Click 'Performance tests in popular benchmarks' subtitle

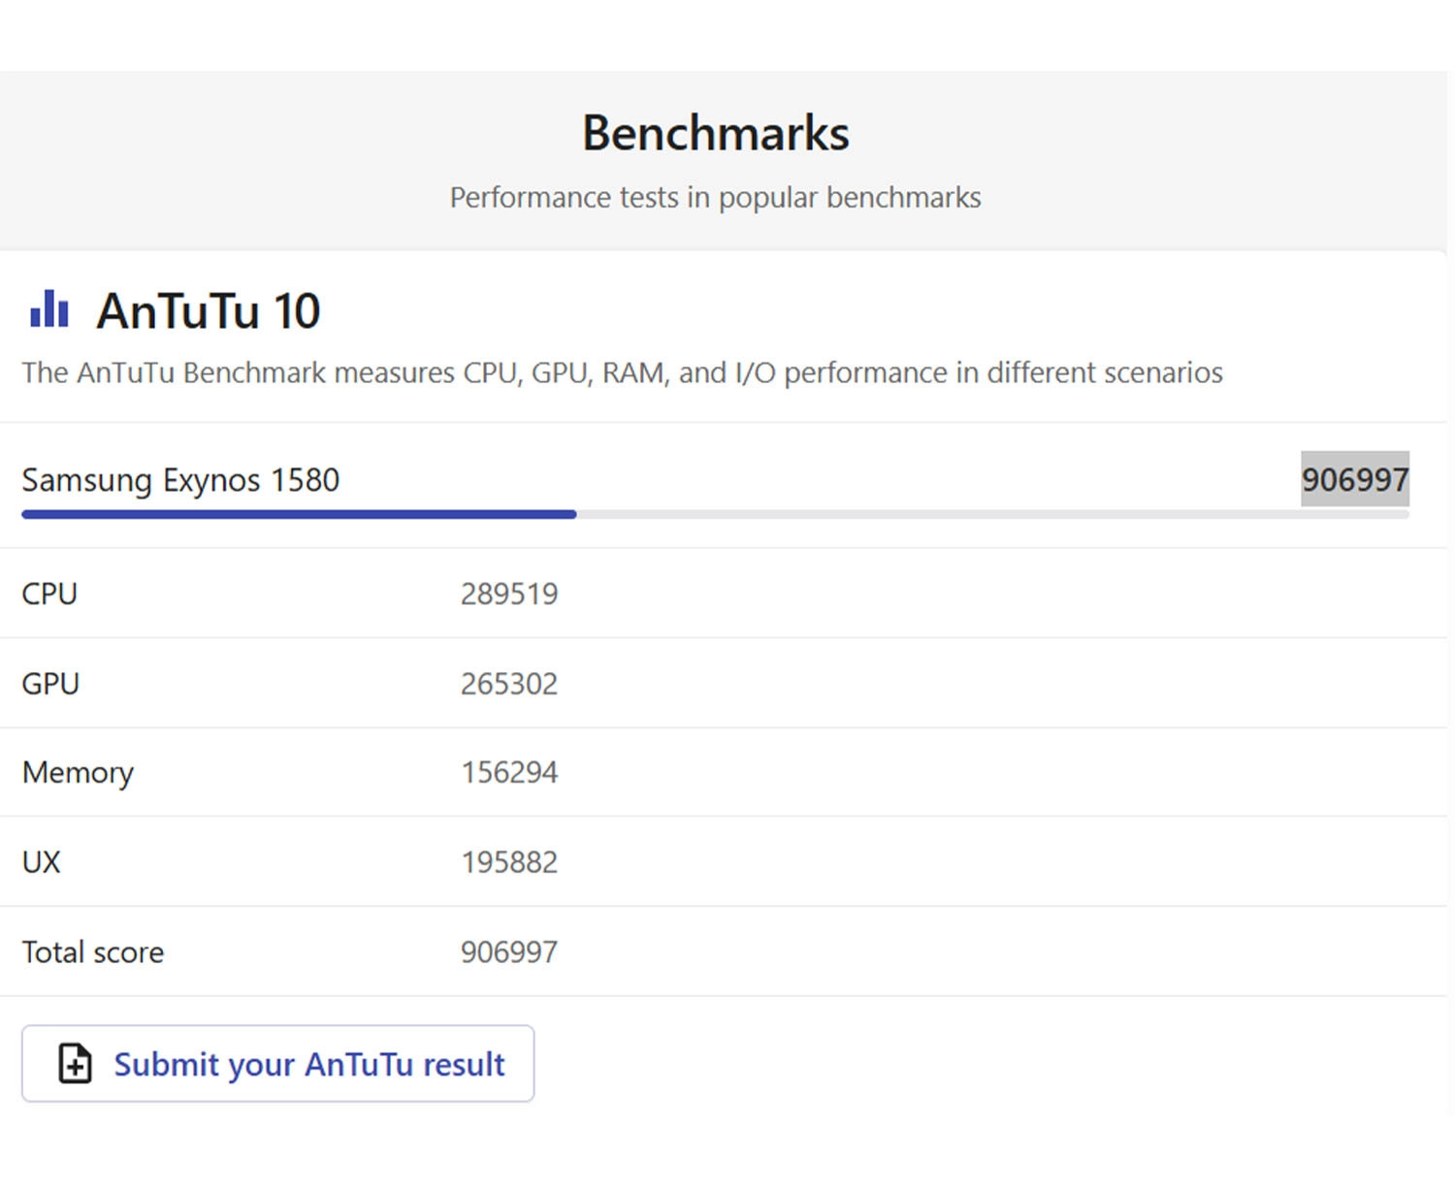[716, 197]
